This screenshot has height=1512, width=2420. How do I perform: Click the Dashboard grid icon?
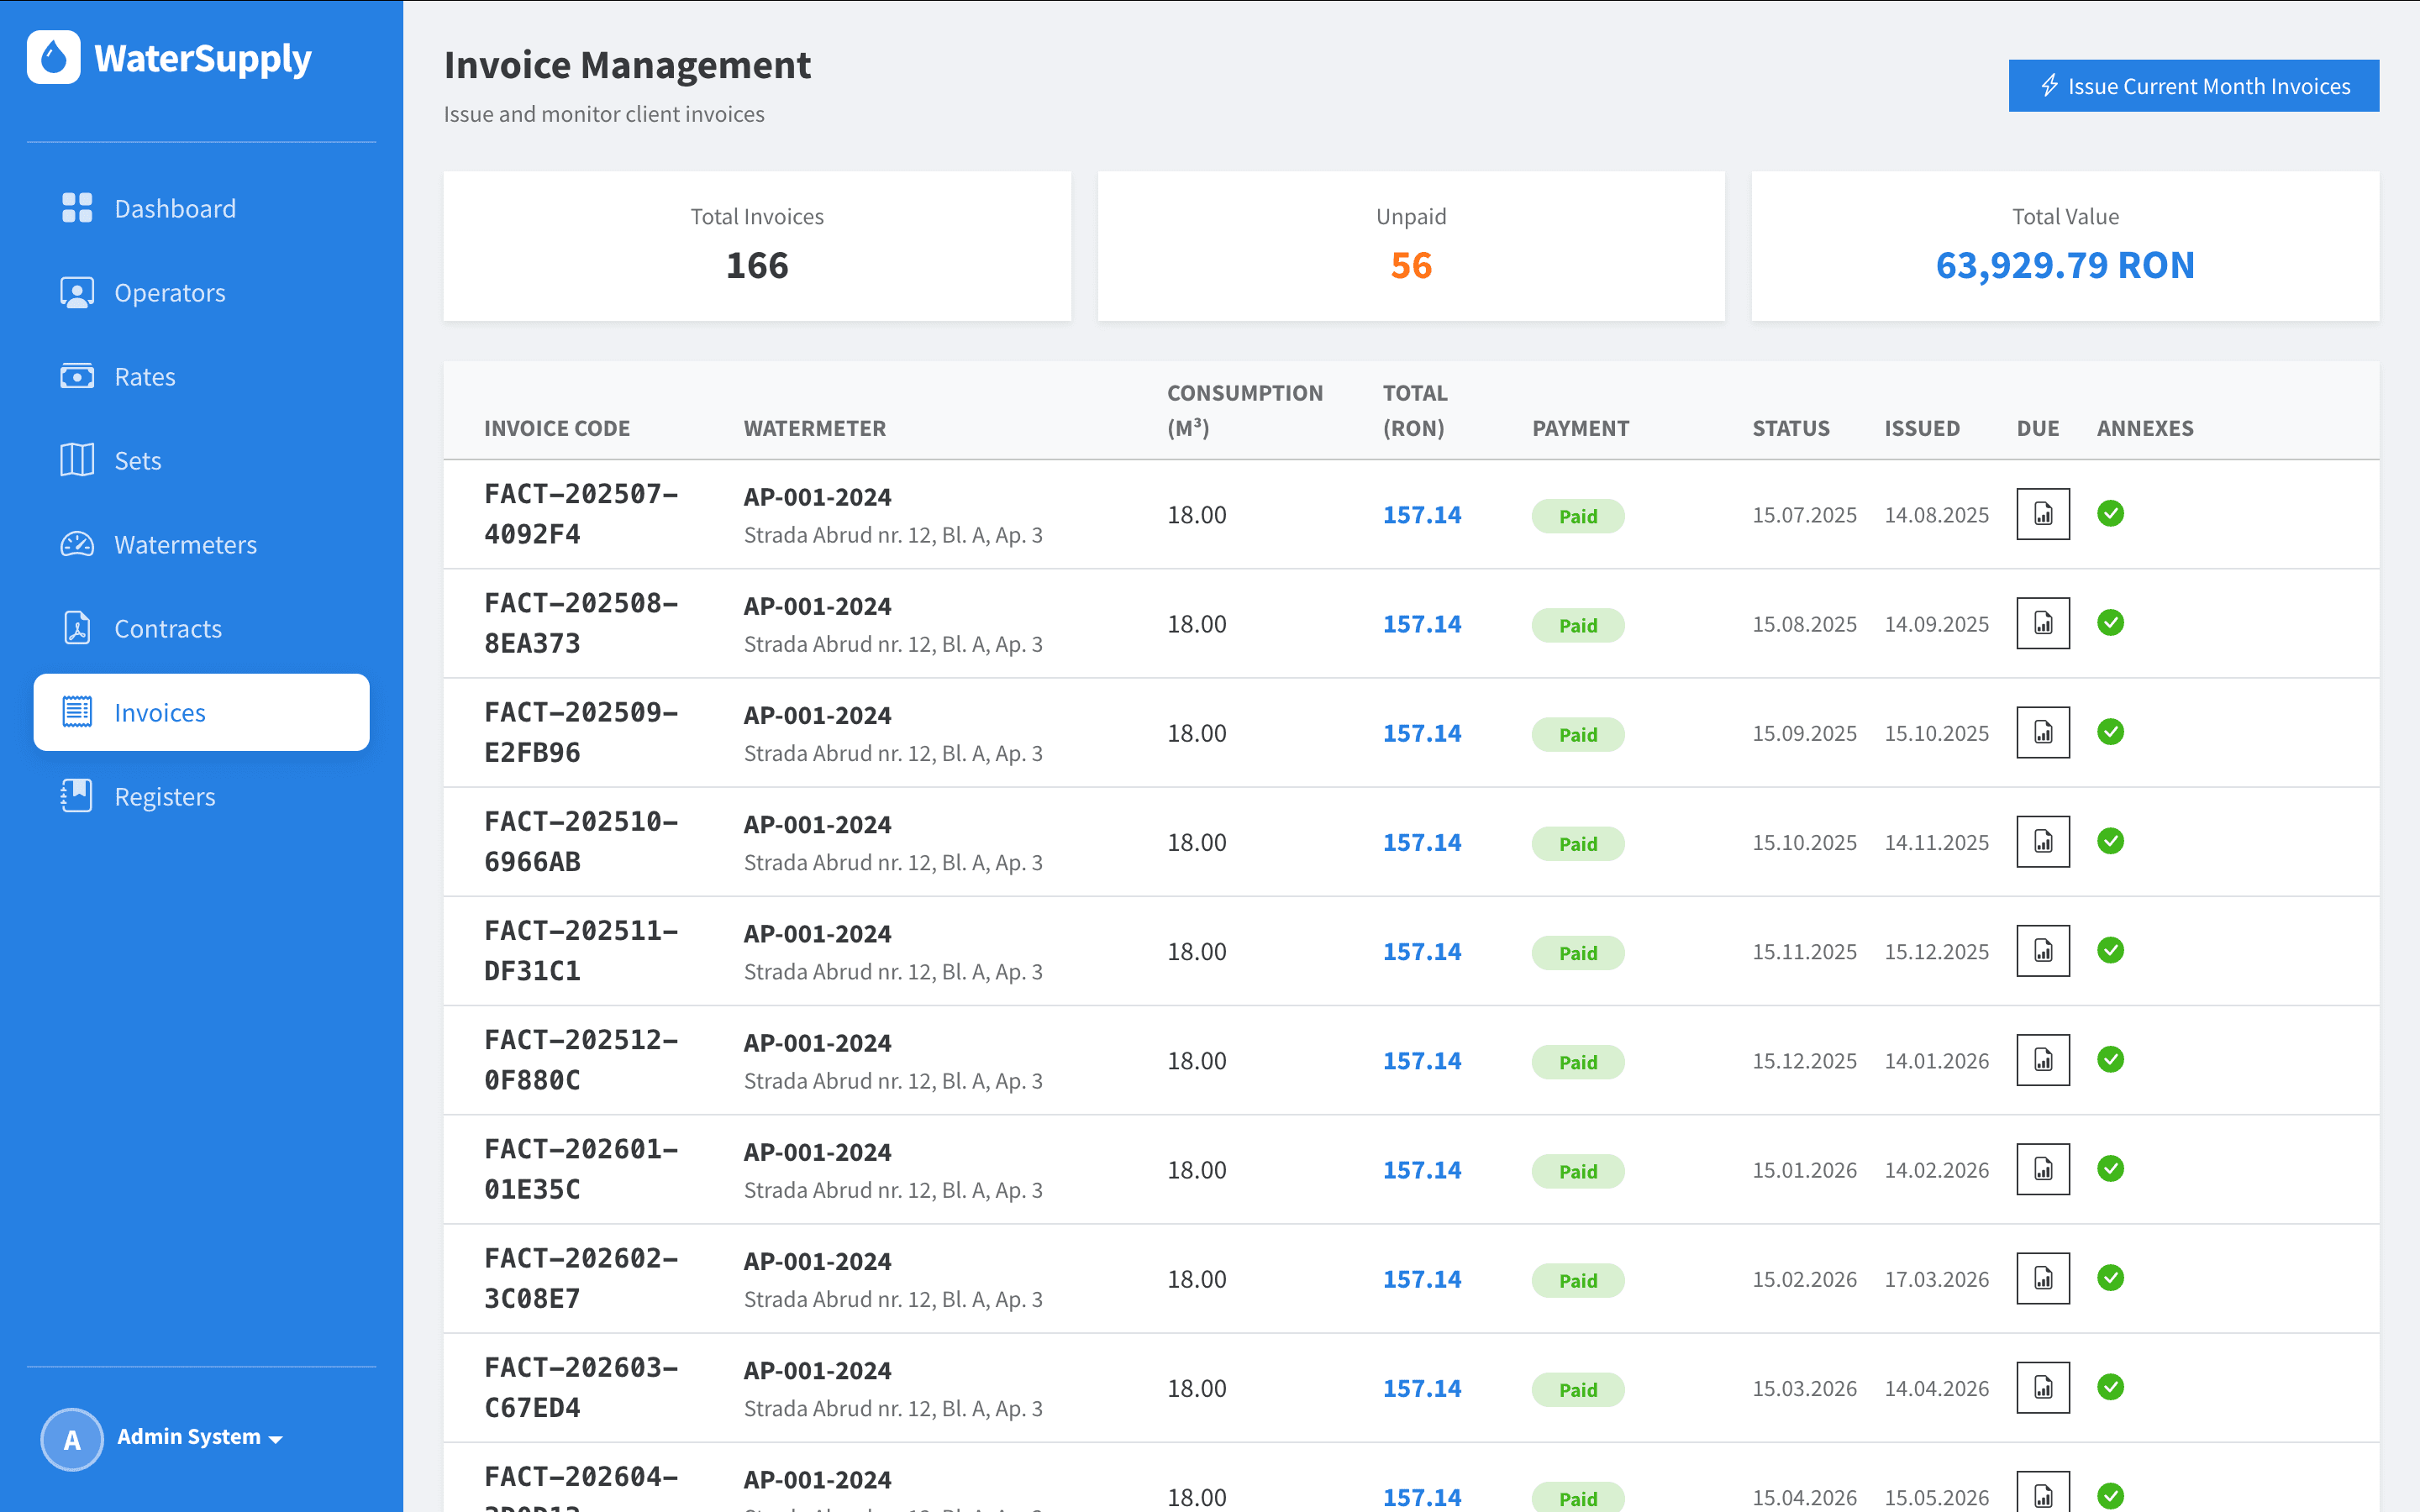click(77, 208)
